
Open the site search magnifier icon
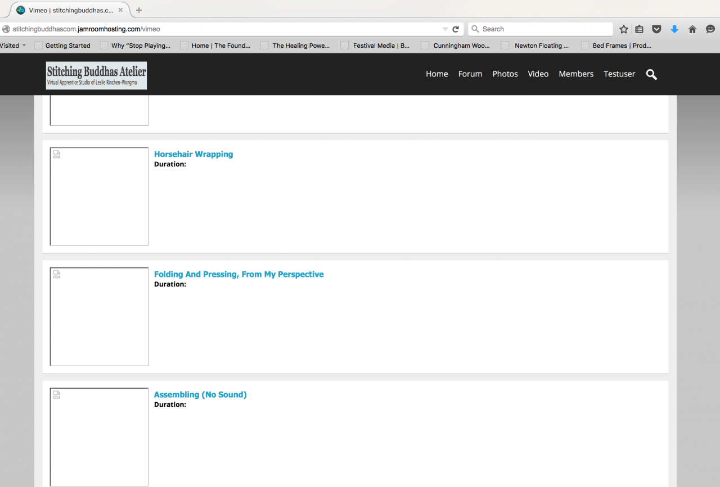tap(651, 74)
